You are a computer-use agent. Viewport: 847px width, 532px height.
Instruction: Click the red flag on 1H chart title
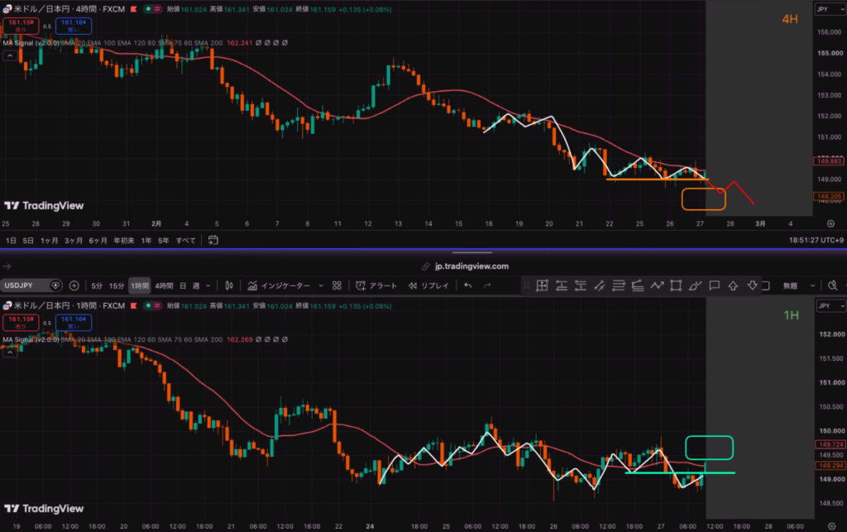(x=133, y=305)
